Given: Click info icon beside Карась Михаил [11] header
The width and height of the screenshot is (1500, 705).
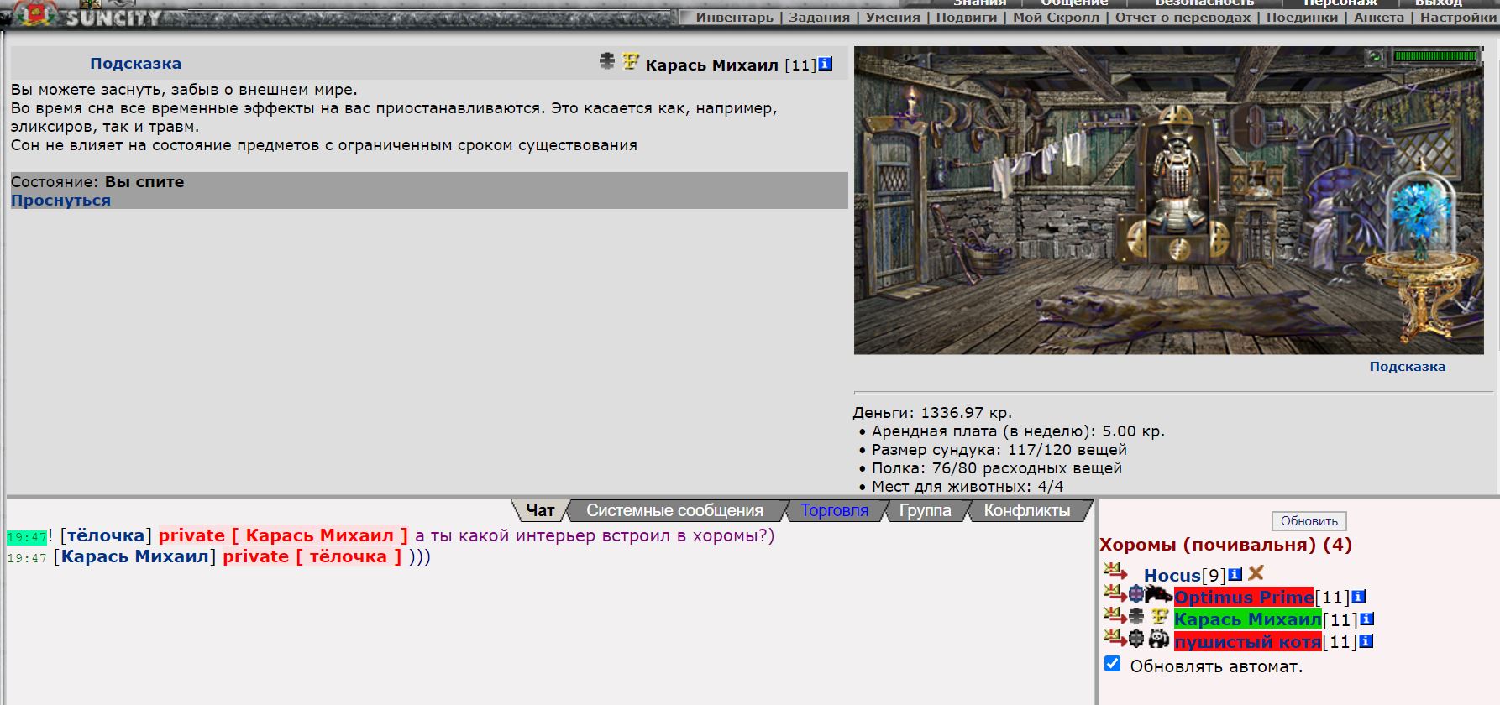Looking at the screenshot, I should [x=826, y=64].
